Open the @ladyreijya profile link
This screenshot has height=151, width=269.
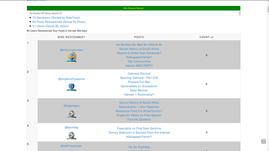click(x=71, y=106)
